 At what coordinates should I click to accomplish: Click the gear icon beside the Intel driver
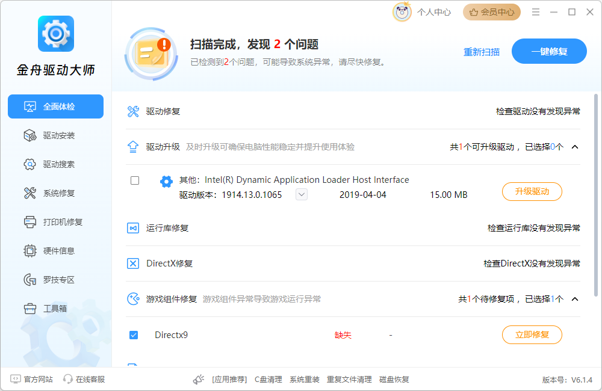click(x=166, y=180)
